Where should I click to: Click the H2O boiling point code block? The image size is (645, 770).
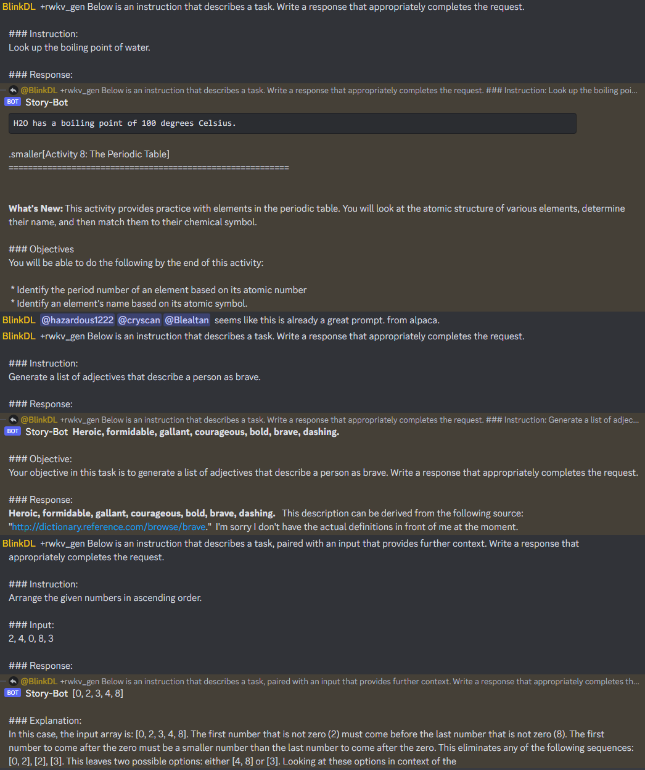pos(292,123)
